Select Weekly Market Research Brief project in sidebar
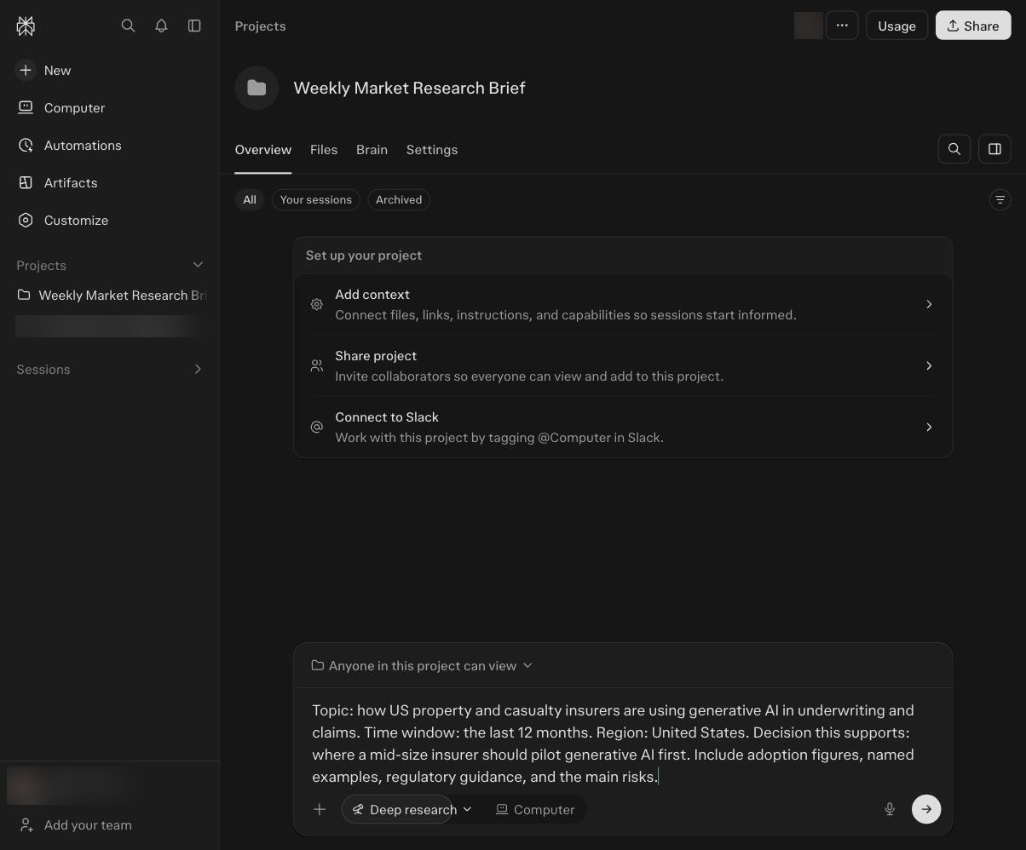This screenshot has width=1026, height=850. click(x=111, y=296)
